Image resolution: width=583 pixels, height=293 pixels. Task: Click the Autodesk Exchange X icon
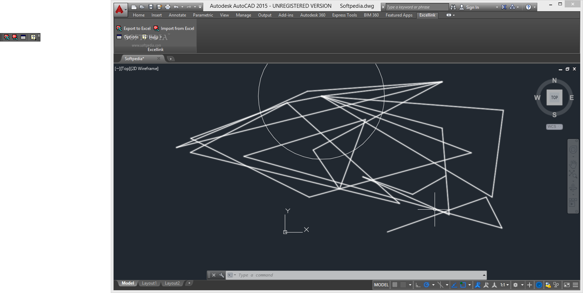coord(504,7)
